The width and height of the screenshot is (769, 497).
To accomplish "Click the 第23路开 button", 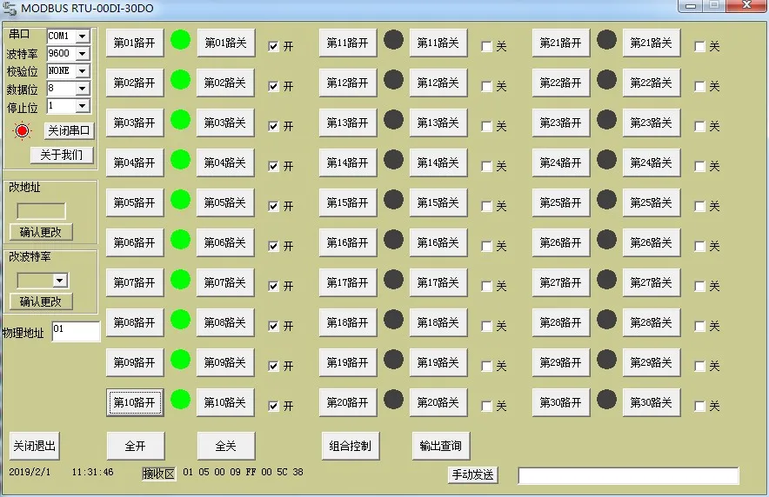I will (x=561, y=123).
